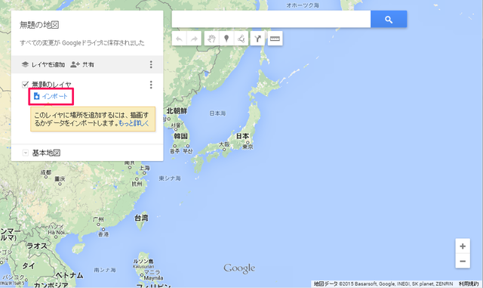Screen dimensions: 483x288
Task: Zoom out with the minus button
Action: 463,261
